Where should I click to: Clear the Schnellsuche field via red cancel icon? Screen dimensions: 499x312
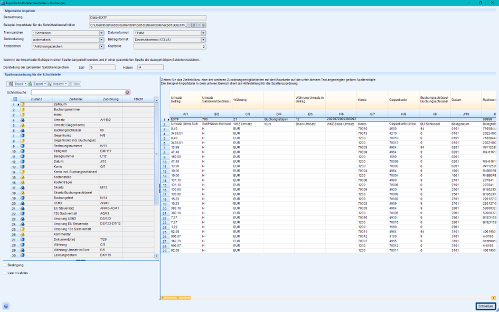pyautogui.click(x=128, y=92)
